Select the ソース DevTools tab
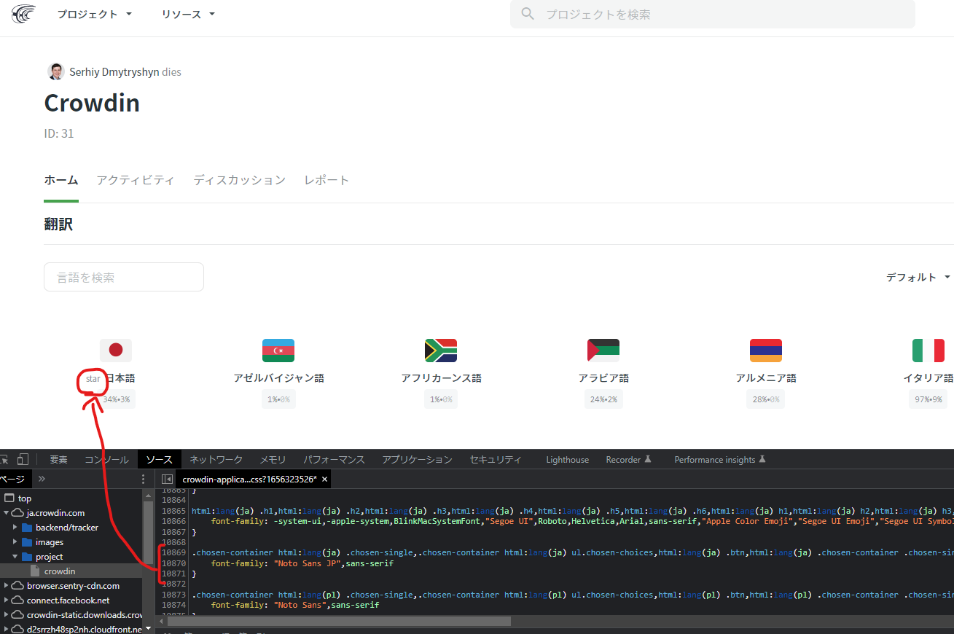This screenshot has width=954, height=634. [159, 459]
